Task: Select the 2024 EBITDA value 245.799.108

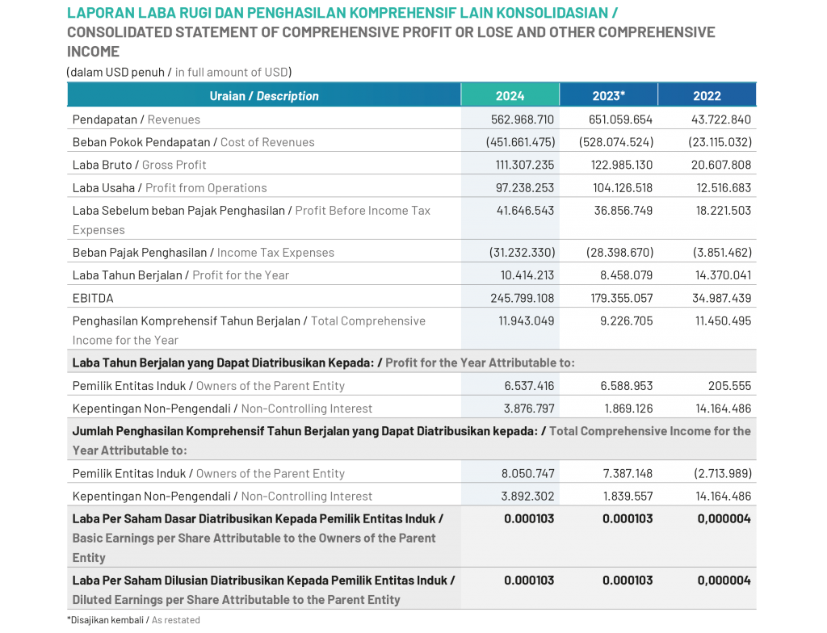Action: click(523, 298)
